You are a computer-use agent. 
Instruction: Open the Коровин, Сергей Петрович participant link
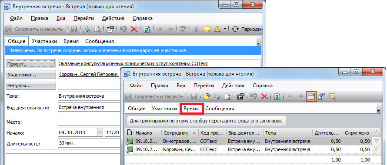point(88,75)
